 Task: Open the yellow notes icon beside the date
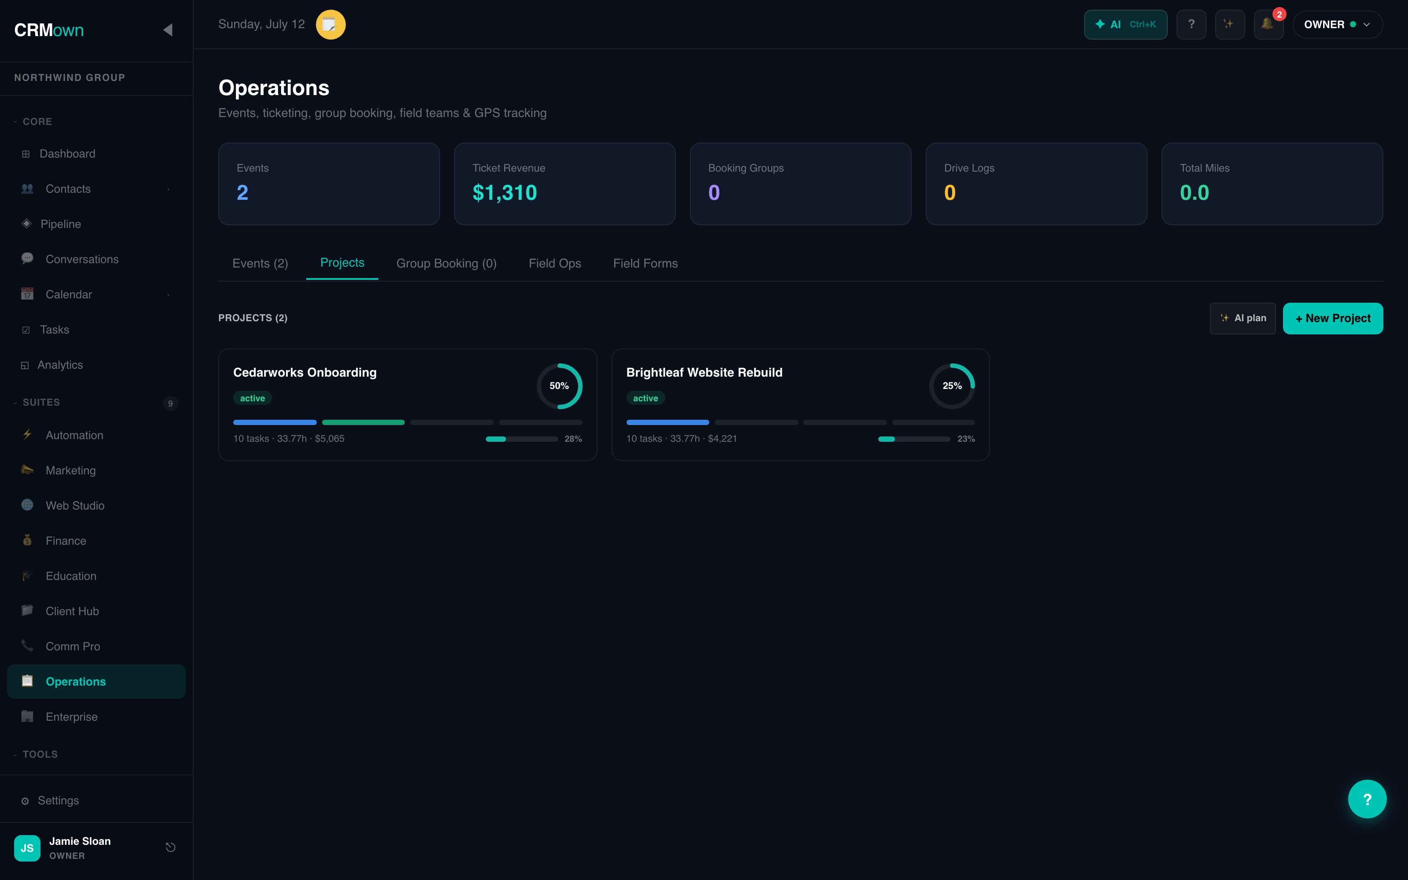pyautogui.click(x=330, y=25)
